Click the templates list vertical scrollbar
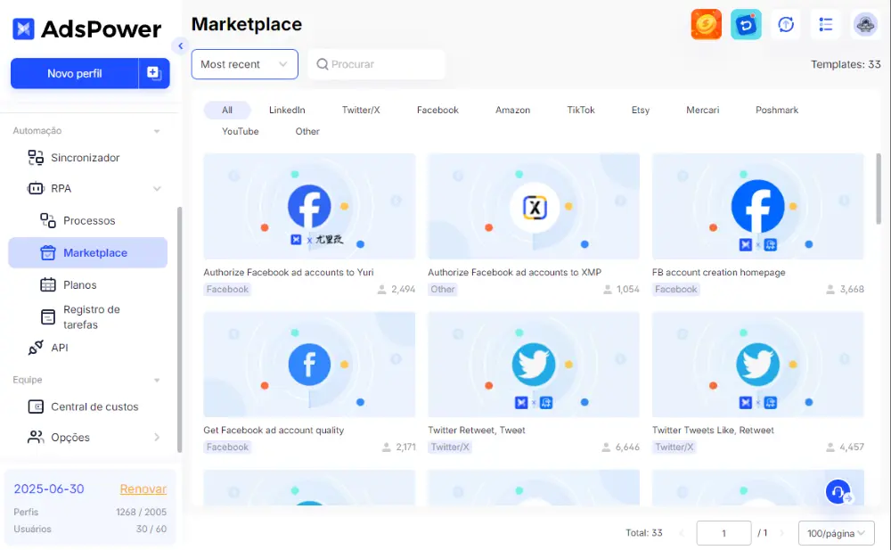 879,188
